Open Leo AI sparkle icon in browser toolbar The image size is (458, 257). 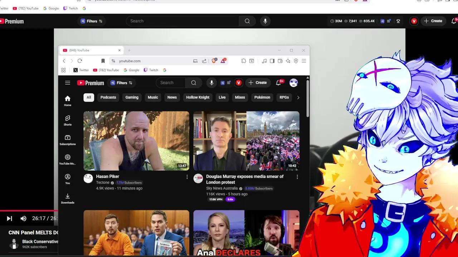pos(288,61)
